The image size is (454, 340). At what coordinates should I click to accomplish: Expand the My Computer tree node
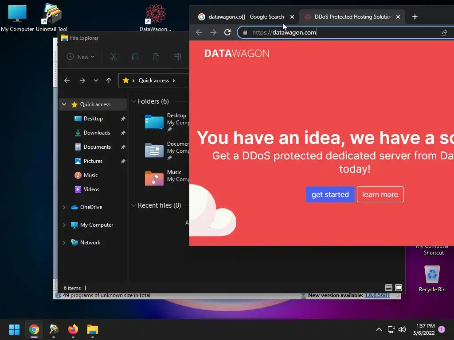(64, 225)
